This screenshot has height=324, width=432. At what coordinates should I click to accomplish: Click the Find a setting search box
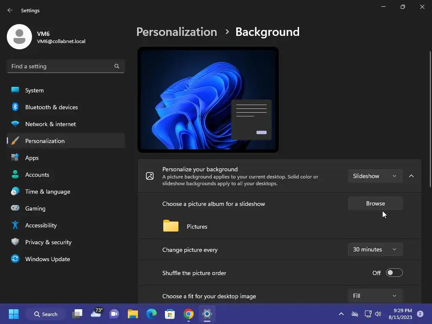[66, 66]
